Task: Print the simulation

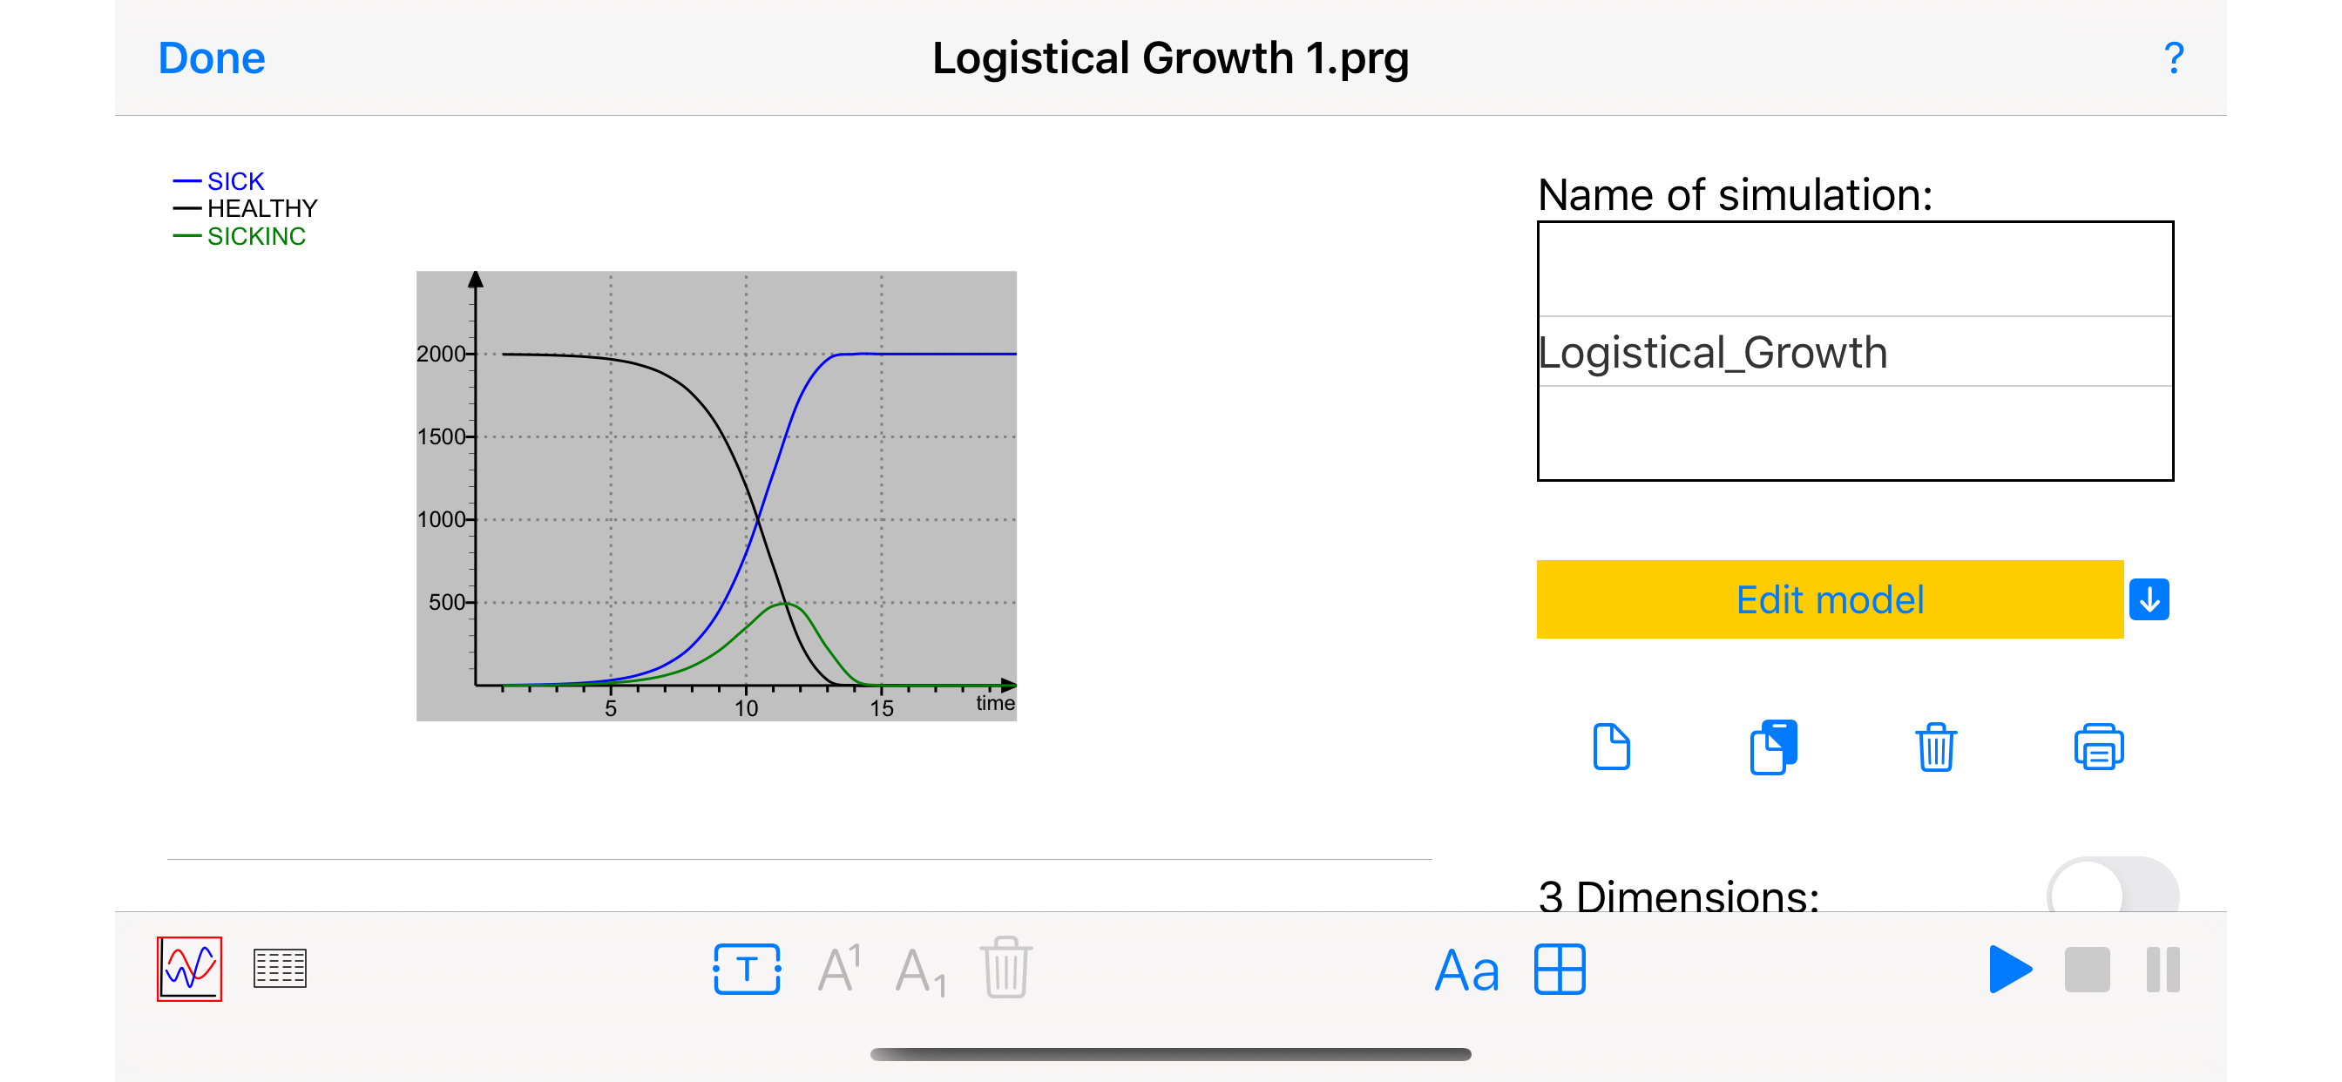Action: coord(2098,747)
